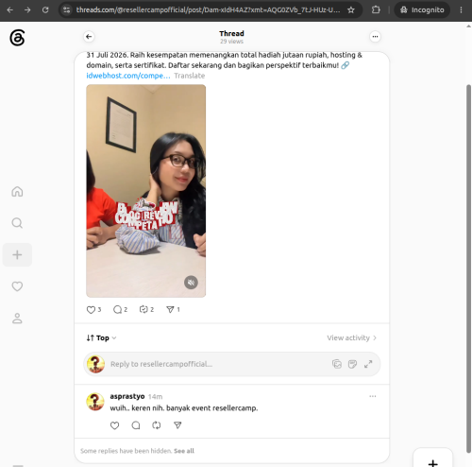Attach media in the reply box
The image size is (472, 467).
click(337, 364)
